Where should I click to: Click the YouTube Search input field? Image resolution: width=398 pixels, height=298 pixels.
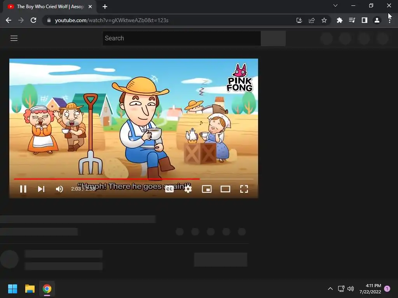click(182, 38)
